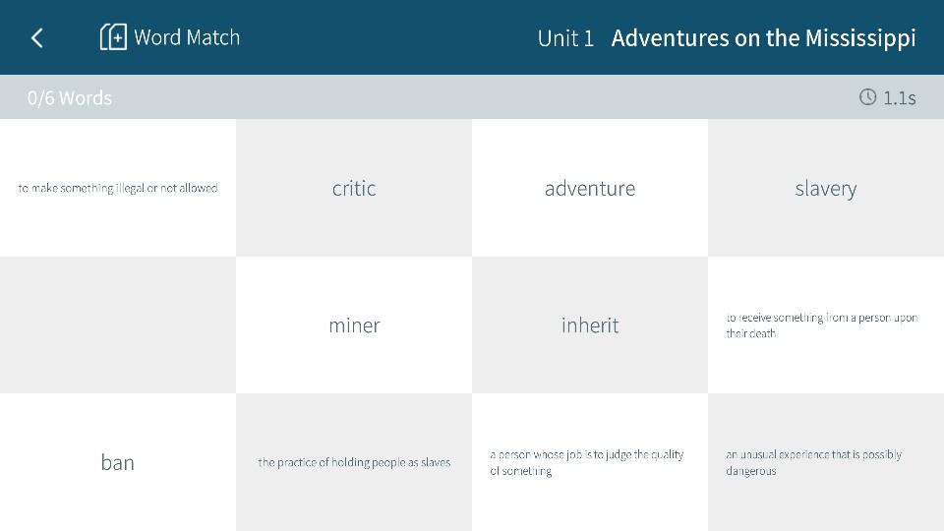Choose definition 'to receive something from a person'
This screenshot has height=531, width=944.
point(822,325)
